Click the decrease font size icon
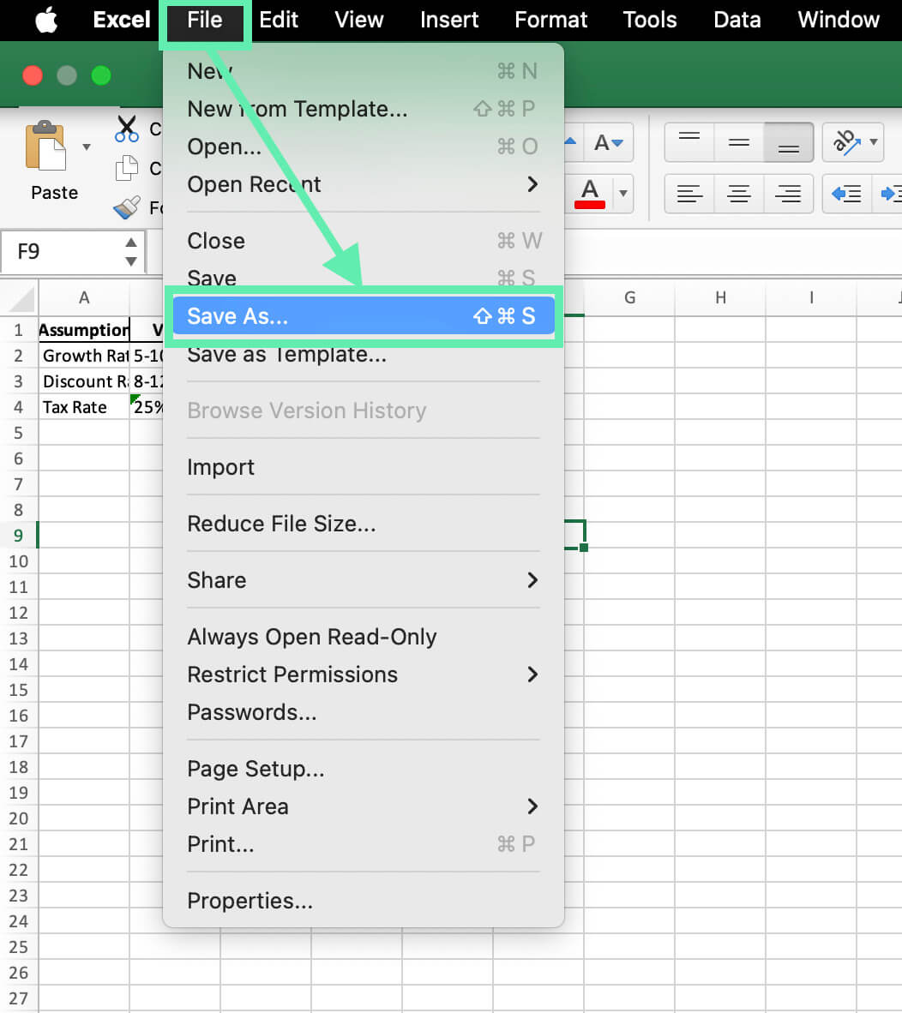Screen dimensions: 902x1013 609,142
